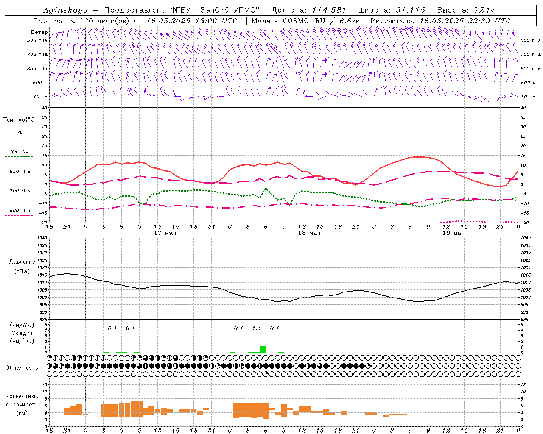Click the 18 мая date label

(309, 233)
